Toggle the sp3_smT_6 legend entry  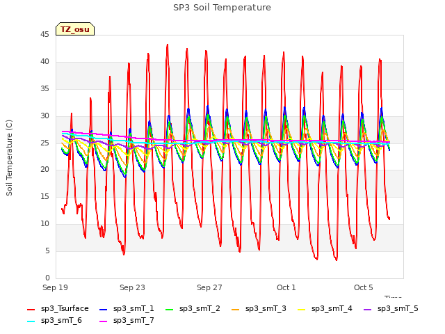(54, 321)
